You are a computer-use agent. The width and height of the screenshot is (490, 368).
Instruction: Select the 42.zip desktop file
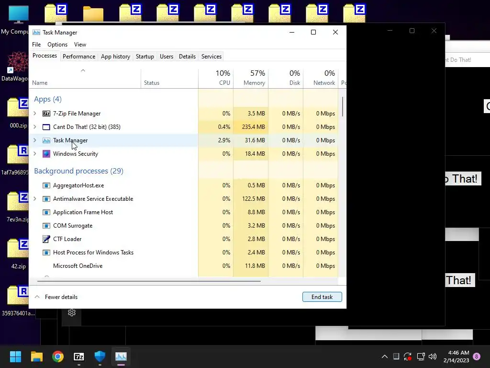[x=18, y=253]
